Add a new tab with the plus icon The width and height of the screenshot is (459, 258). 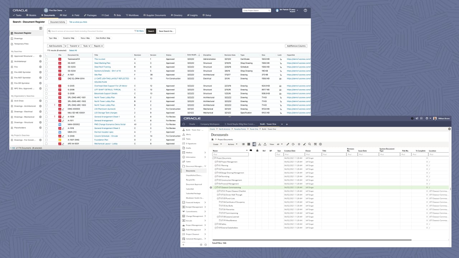pos(287,124)
